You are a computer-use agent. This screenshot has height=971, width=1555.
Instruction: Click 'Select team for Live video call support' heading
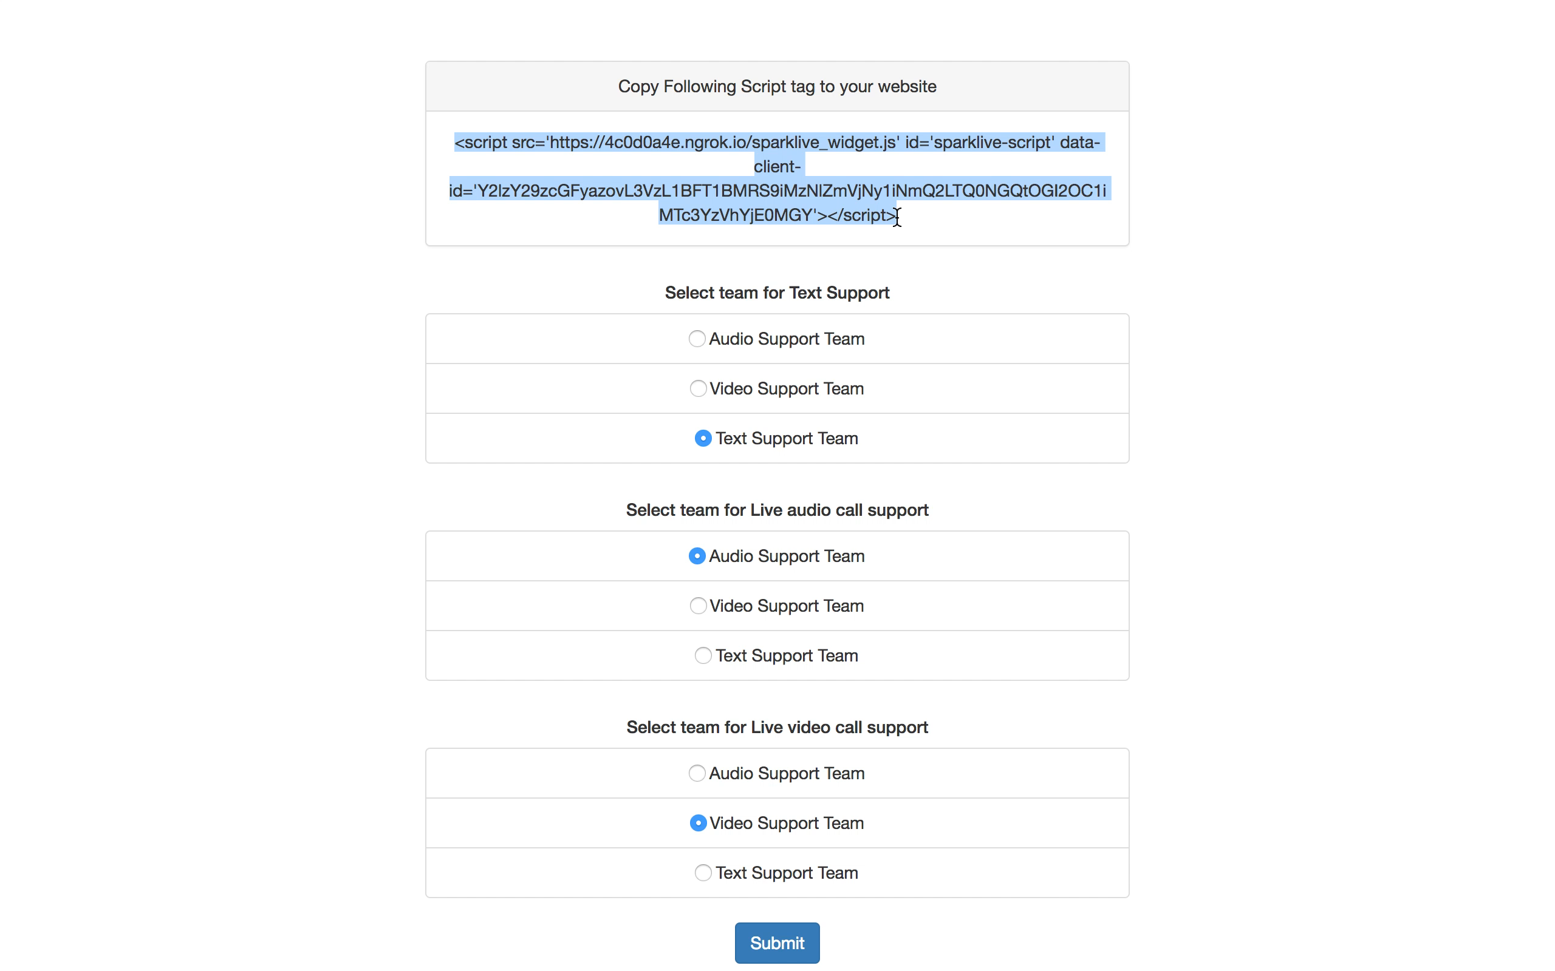[777, 727]
